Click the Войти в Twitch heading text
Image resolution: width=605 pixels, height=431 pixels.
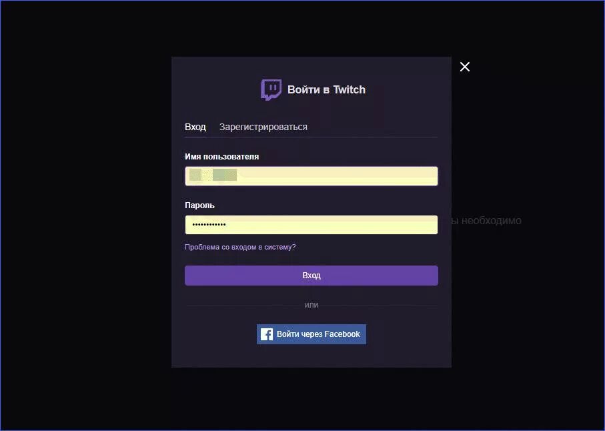tap(326, 89)
